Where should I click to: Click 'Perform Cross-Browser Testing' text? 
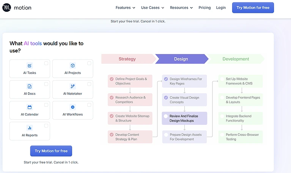242,137
